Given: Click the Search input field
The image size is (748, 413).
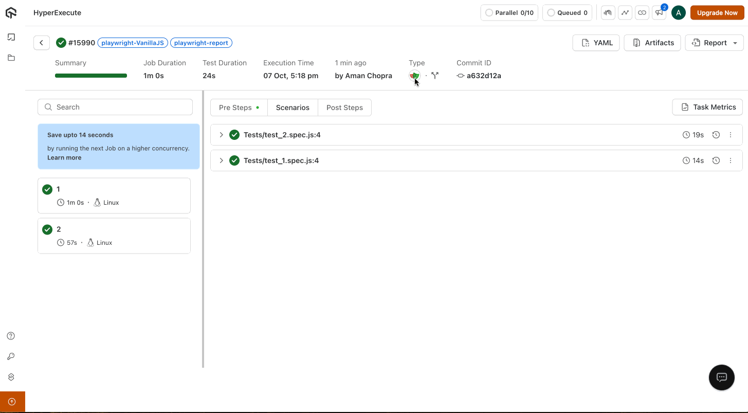Looking at the screenshot, I should click(x=115, y=107).
